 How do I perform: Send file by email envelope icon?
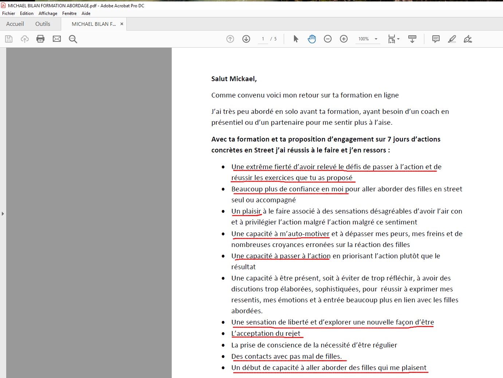click(x=57, y=39)
